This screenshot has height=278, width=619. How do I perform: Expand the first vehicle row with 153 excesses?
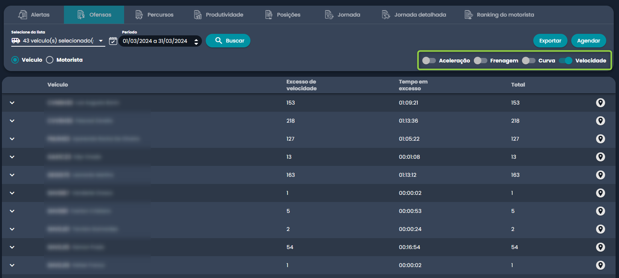12,103
